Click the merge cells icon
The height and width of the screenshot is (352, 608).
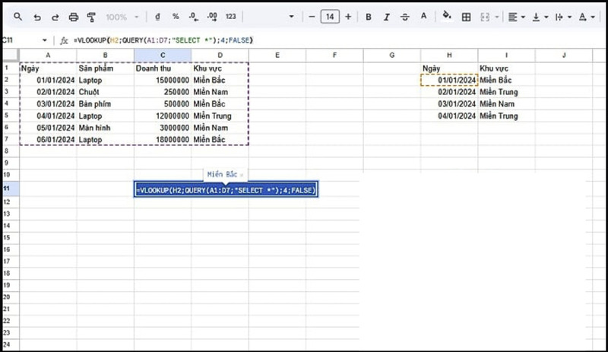coord(485,17)
